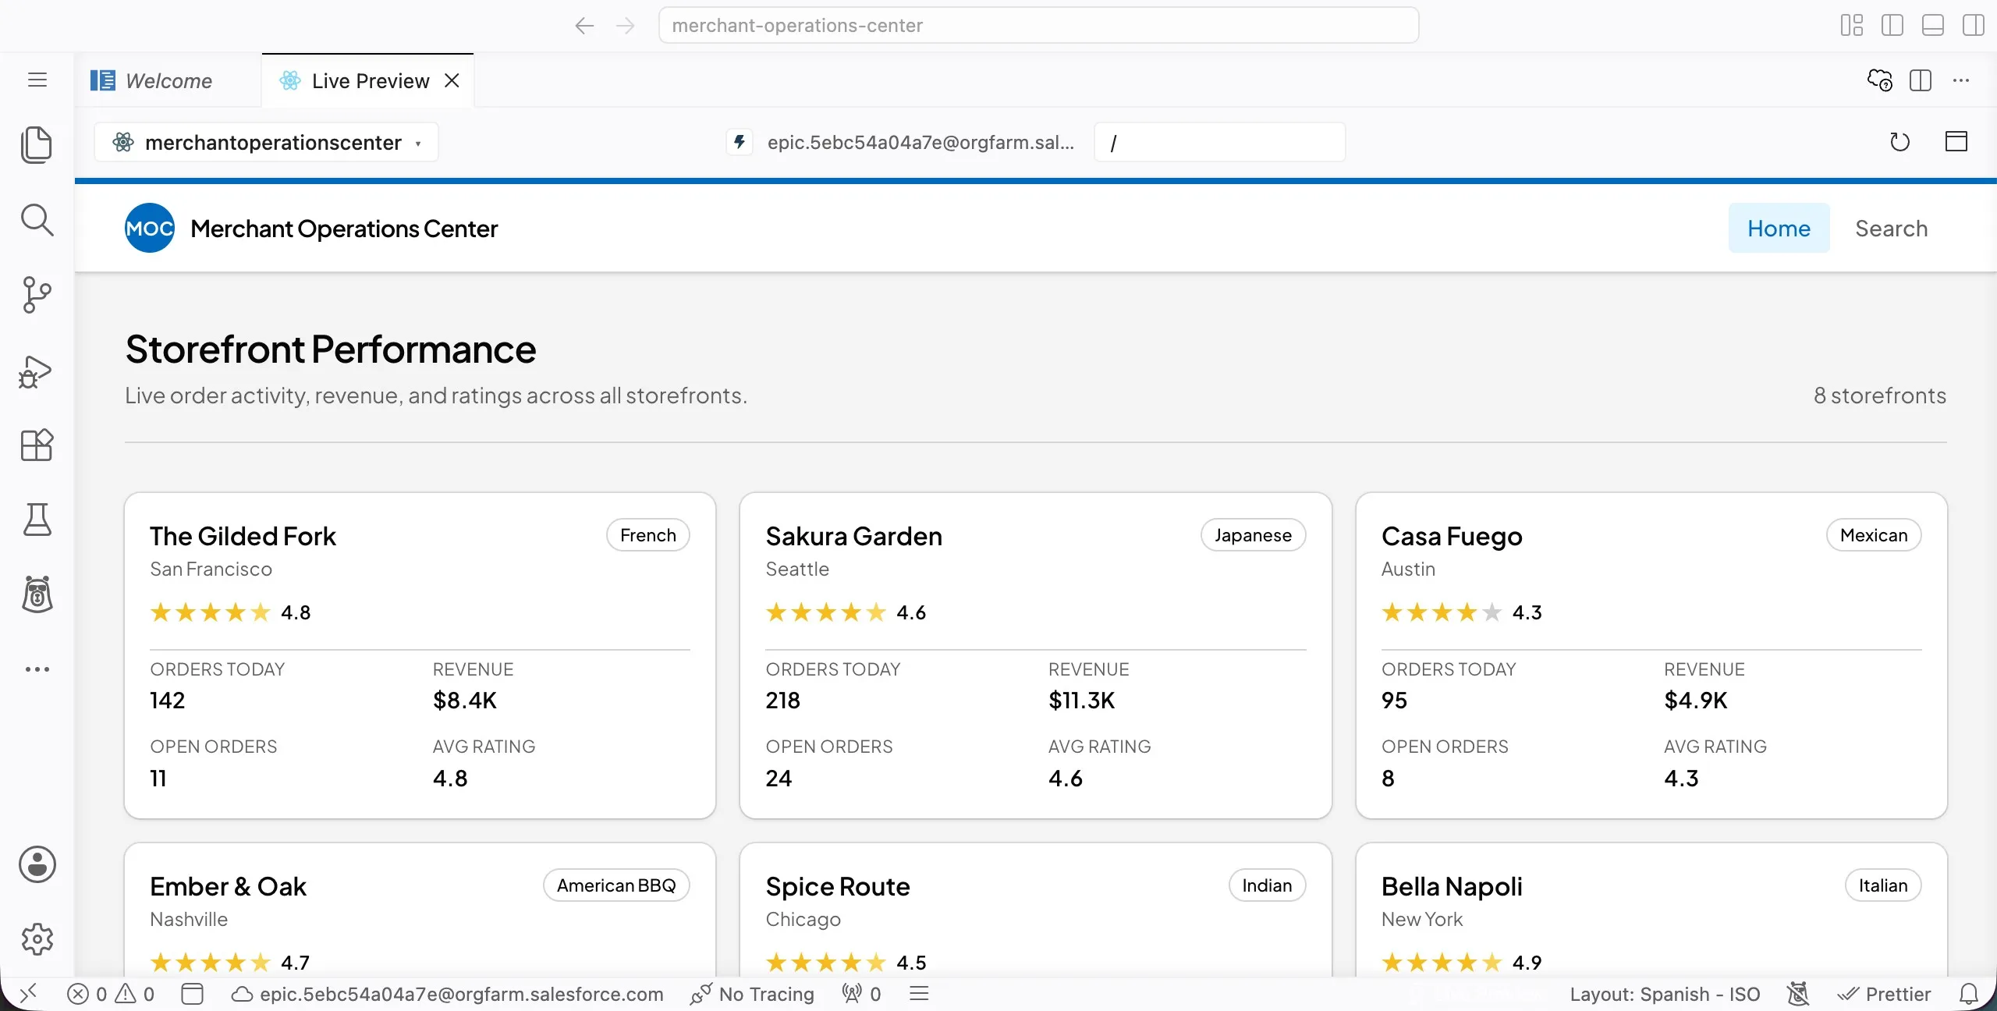Click the MOC logo badge
Image resolution: width=1997 pixels, height=1011 pixels.
150,228
